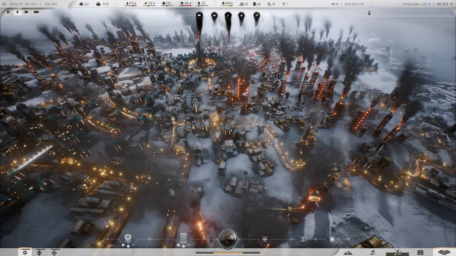Click the cogwheel faction emblem on the bottom bar
The image size is (456, 256).
pyautogui.click(x=128, y=239)
